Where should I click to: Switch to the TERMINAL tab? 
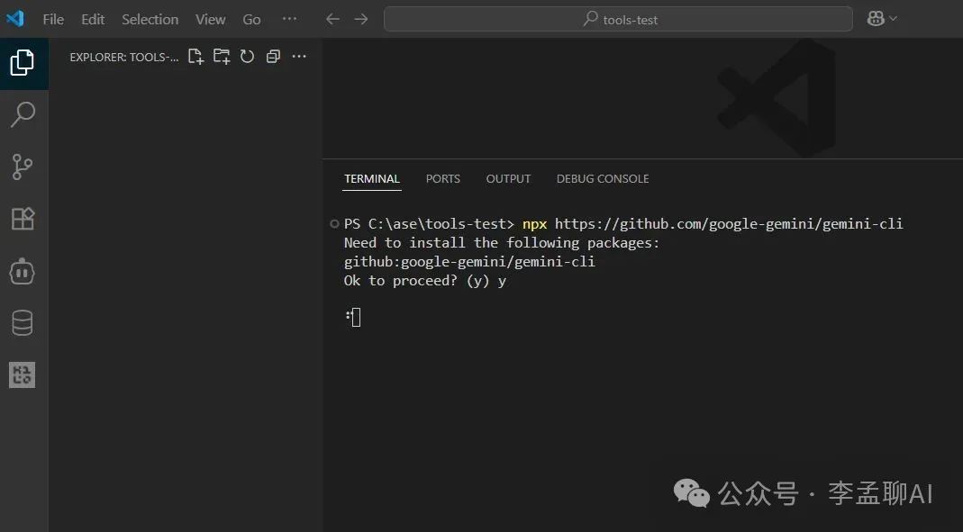(x=371, y=178)
